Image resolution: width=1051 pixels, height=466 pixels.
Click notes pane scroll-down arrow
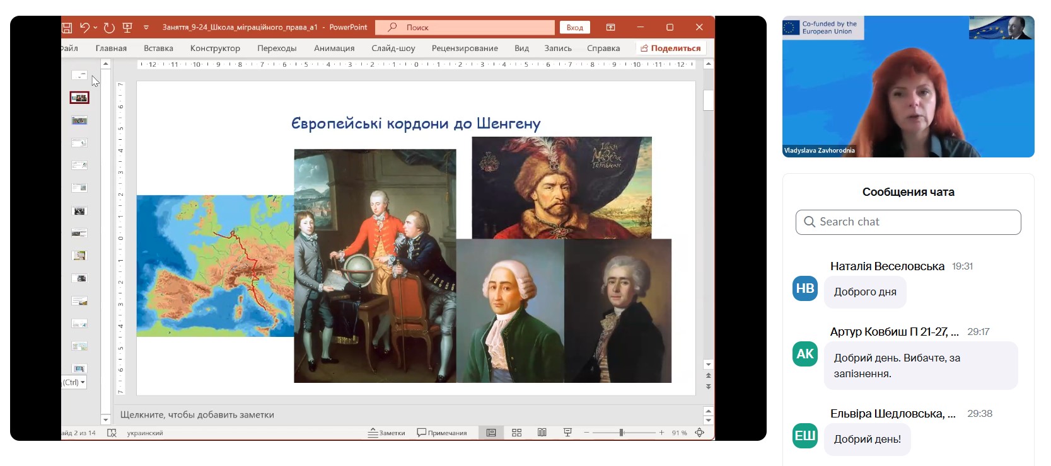click(x=709, y=420)
